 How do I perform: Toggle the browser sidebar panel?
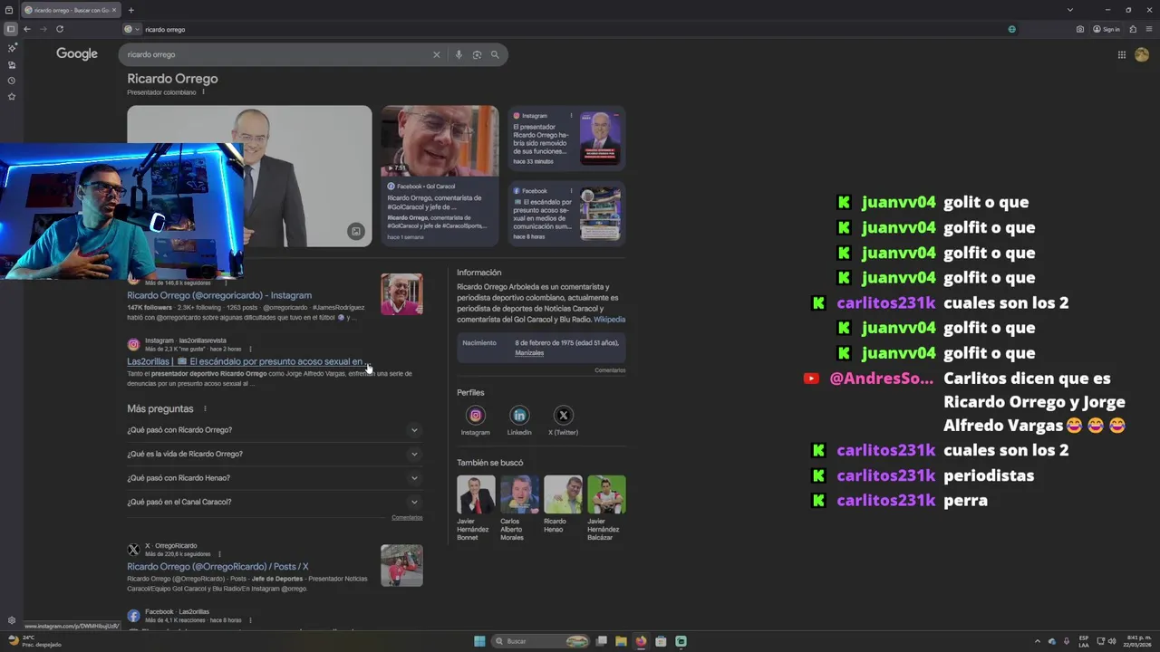coord(11,29)
